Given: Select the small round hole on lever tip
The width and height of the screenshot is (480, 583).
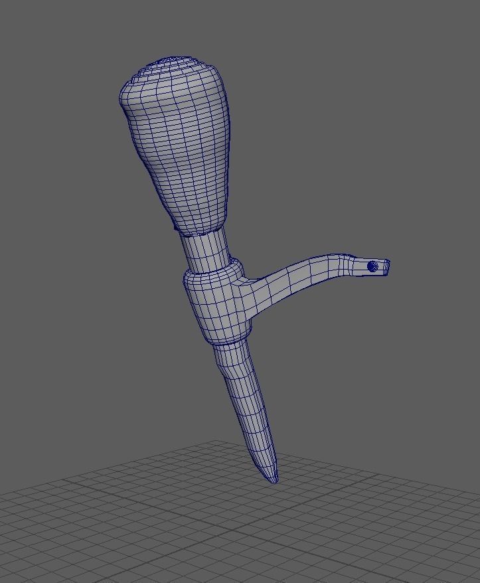Looking at the screenshot, I should (x=372, y=266).
